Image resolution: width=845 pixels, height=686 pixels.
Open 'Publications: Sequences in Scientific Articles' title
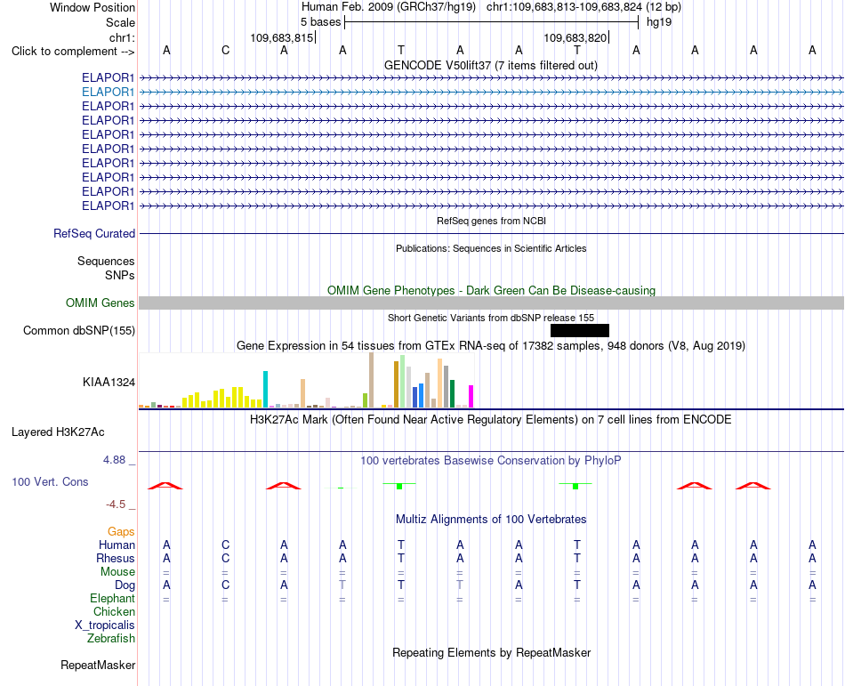(491, 248)
